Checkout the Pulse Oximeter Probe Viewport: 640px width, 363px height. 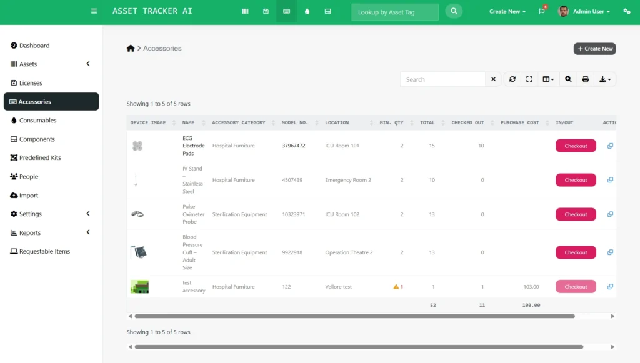click(576, 214)
